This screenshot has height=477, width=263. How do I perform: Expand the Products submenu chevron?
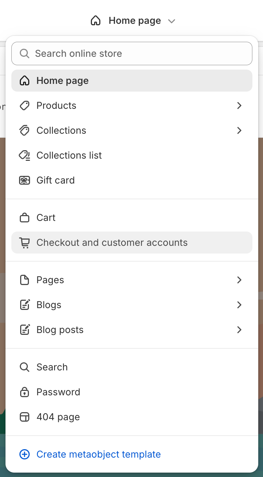(239, 106)
